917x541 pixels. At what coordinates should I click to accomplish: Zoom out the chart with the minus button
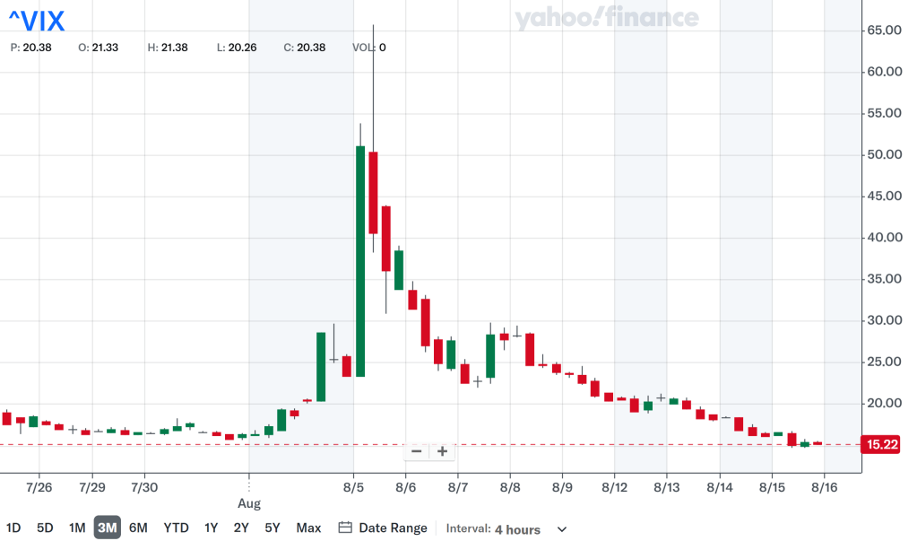pos(417,451)
